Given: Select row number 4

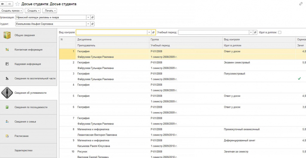Looking at the screenshot, I should (74, 85).
